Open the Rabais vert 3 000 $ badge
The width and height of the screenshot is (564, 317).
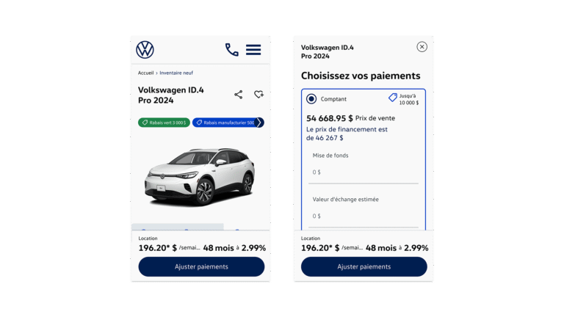tap(164, 123)
